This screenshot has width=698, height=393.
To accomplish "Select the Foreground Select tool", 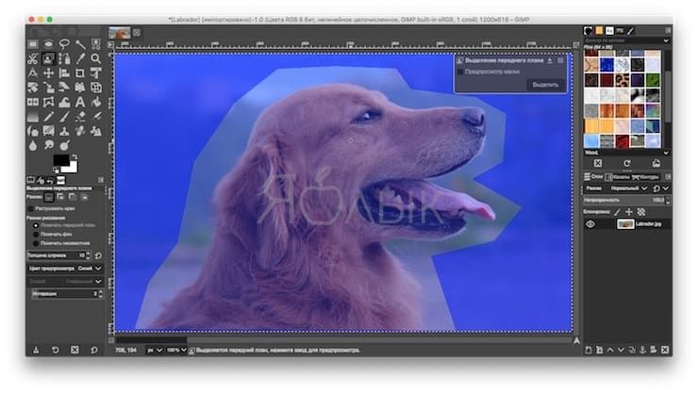I will [x=48, y=58].
